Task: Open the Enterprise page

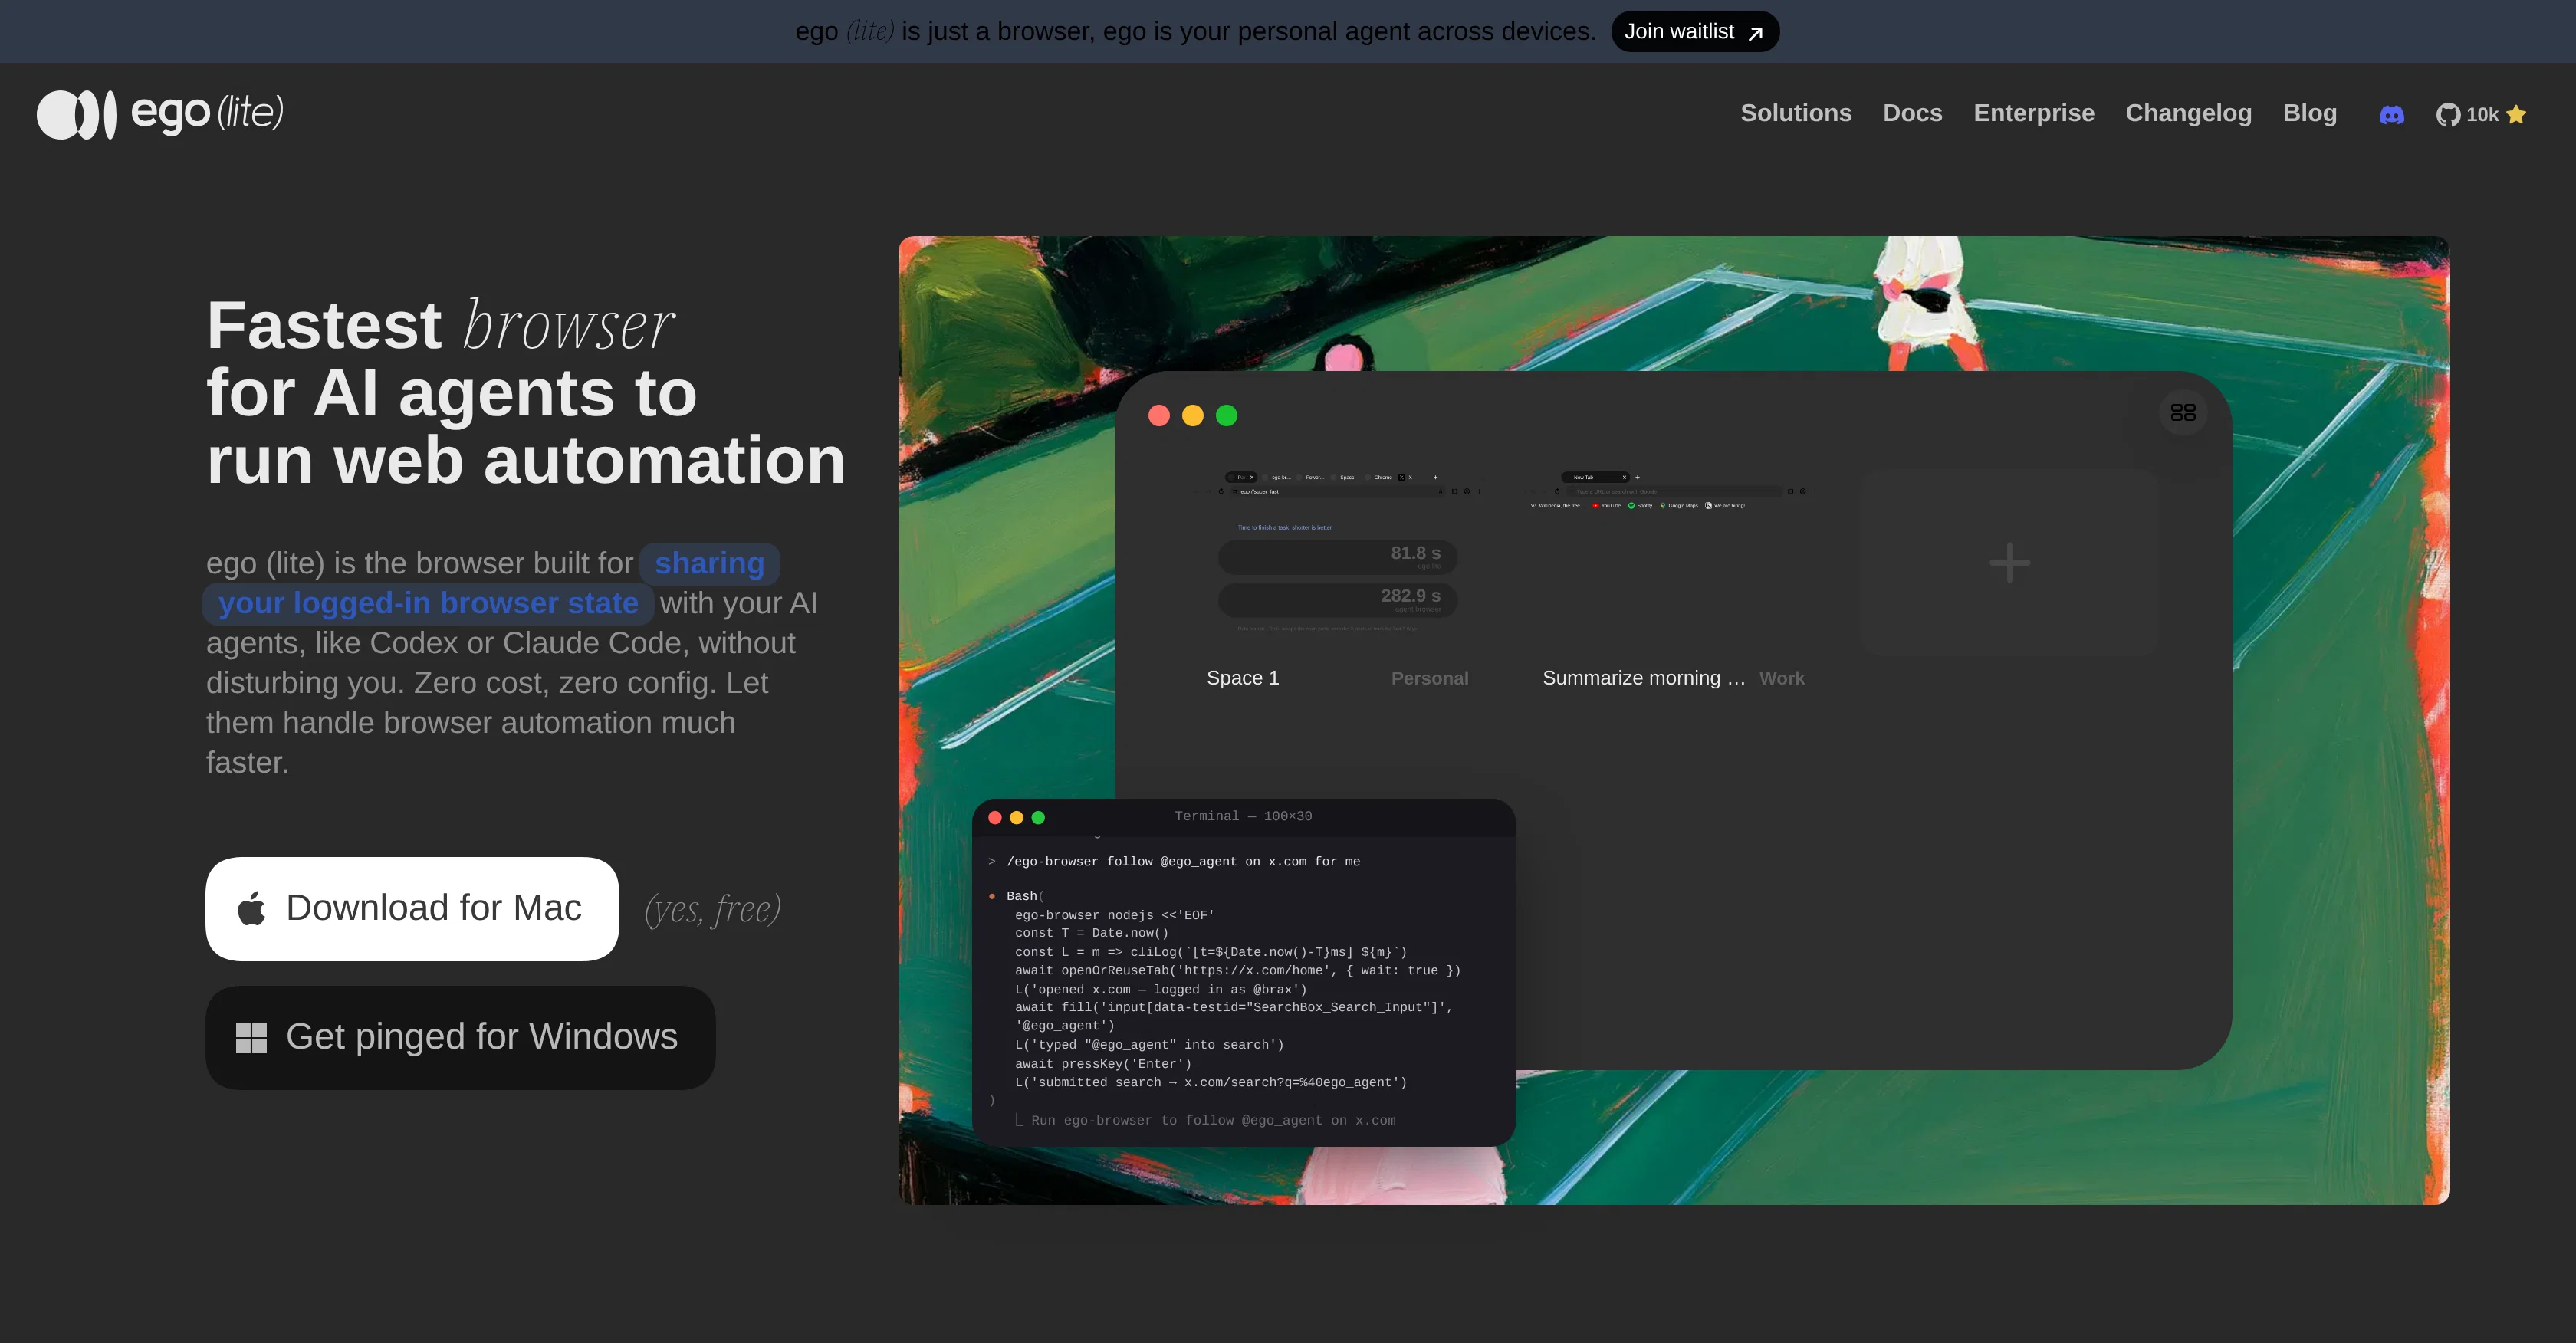Action: (2034, 113)
